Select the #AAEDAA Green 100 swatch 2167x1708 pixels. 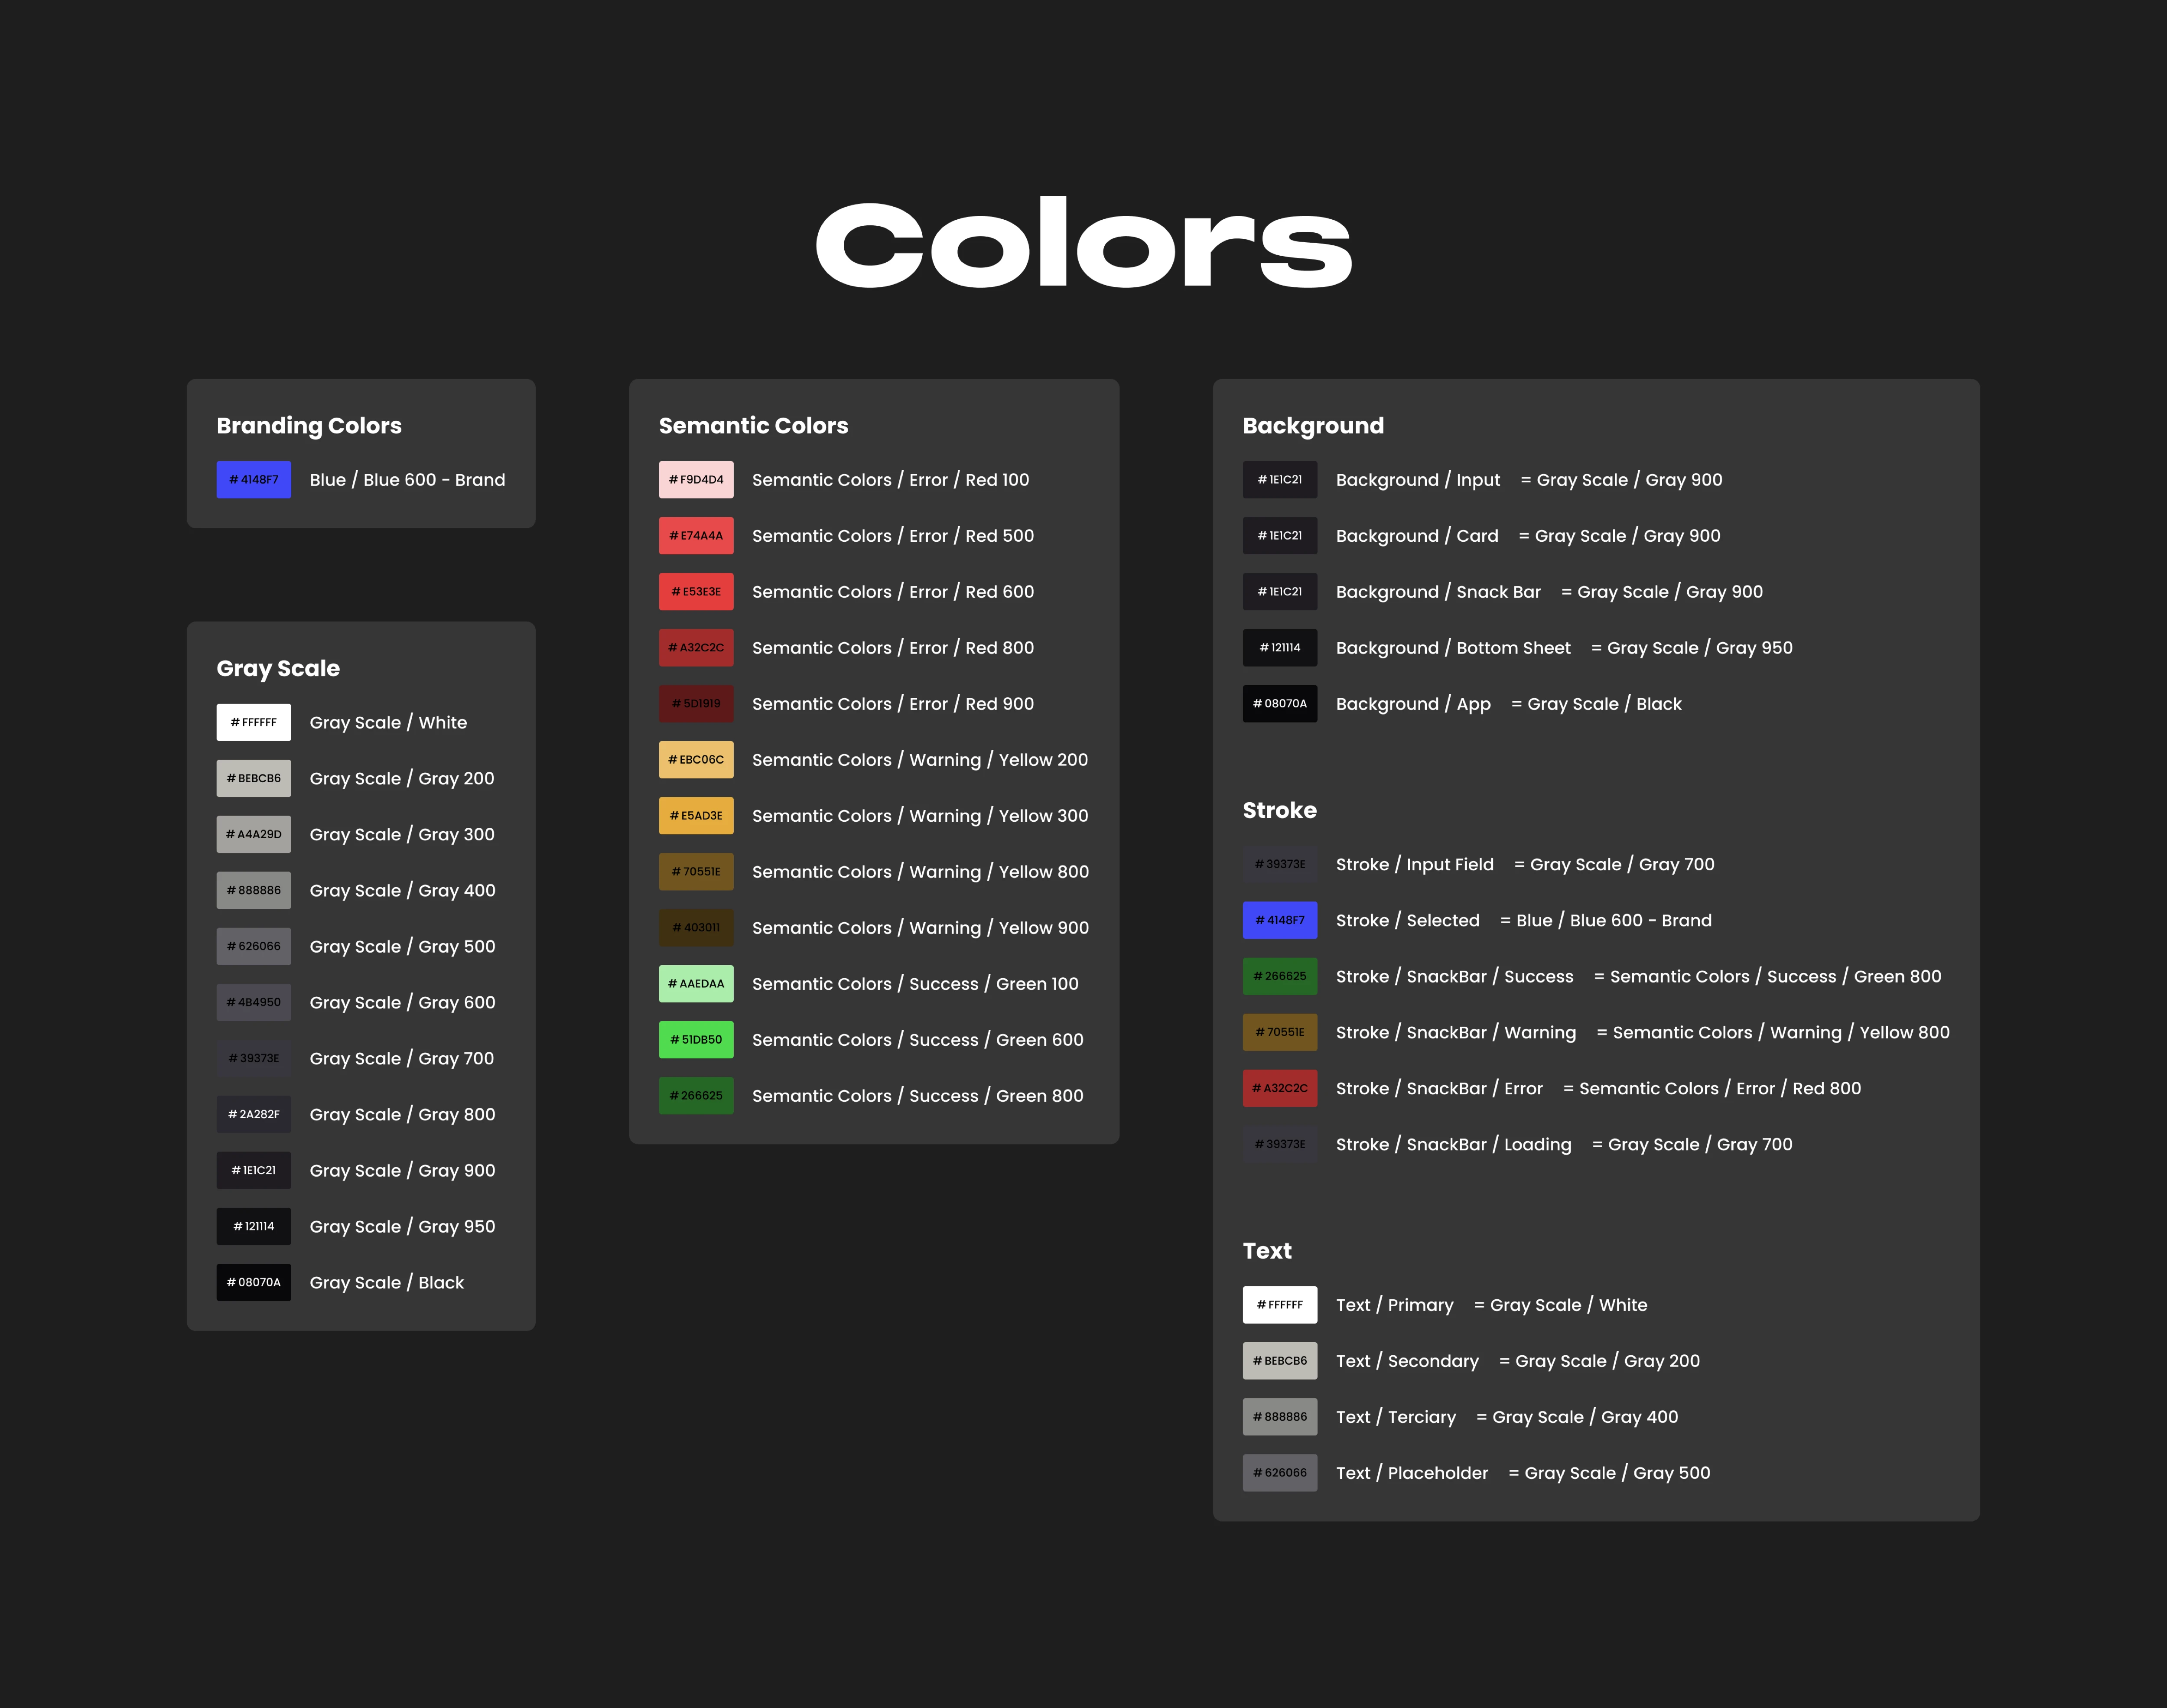pyautogui.click(x=696, y=984)
